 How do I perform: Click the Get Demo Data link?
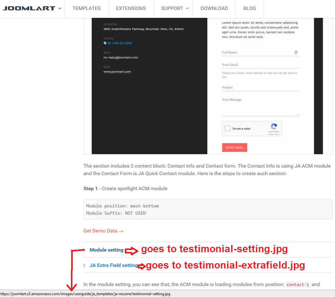coord(104,231)
